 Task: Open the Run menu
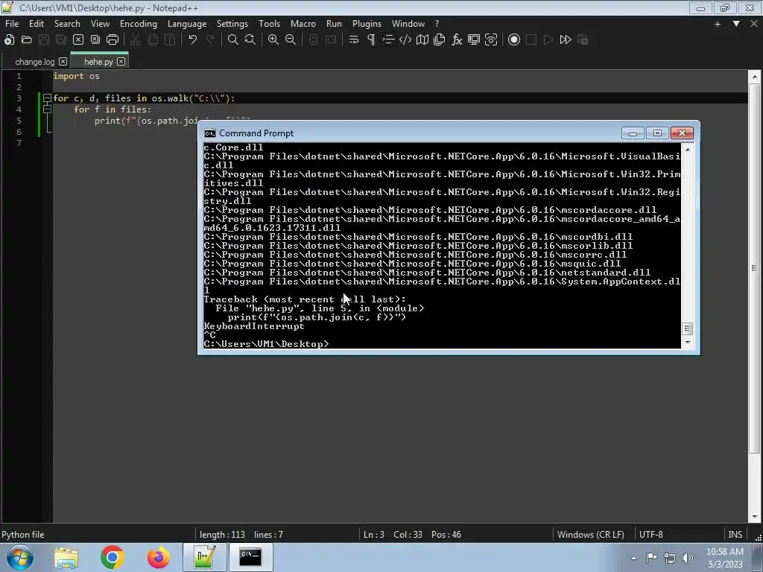click(x=334, y=23)
